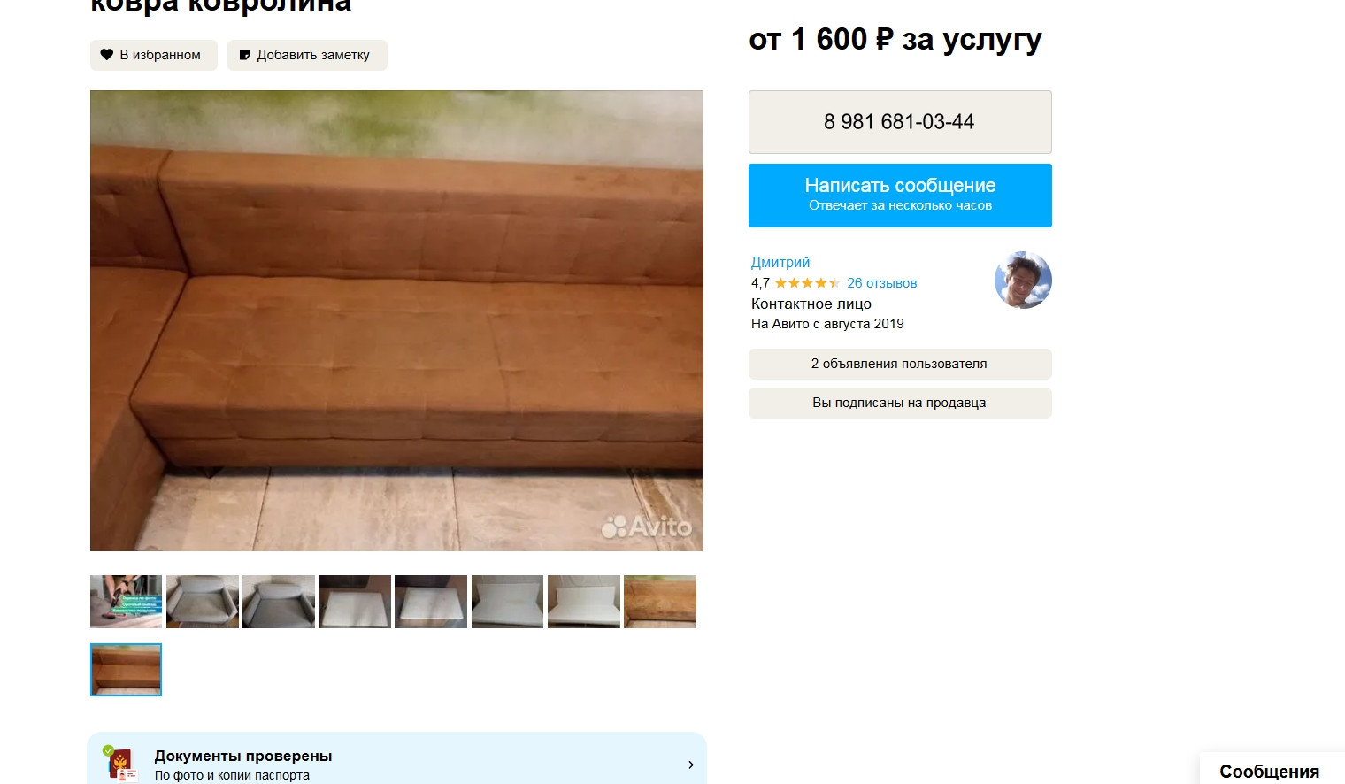Open Дмитрий's seller avatar photo
1345x784 pixels.
[x=1023, y=280]
